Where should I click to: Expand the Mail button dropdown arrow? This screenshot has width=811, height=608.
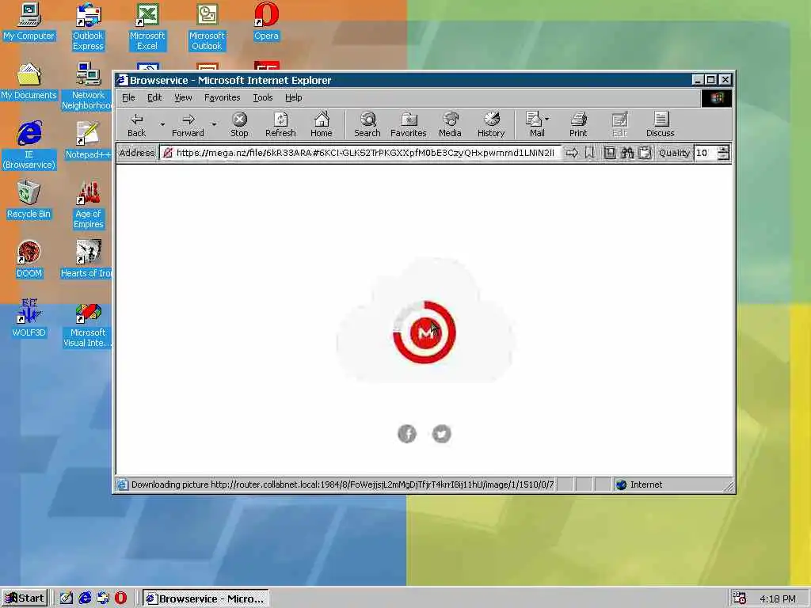(547, 119)
